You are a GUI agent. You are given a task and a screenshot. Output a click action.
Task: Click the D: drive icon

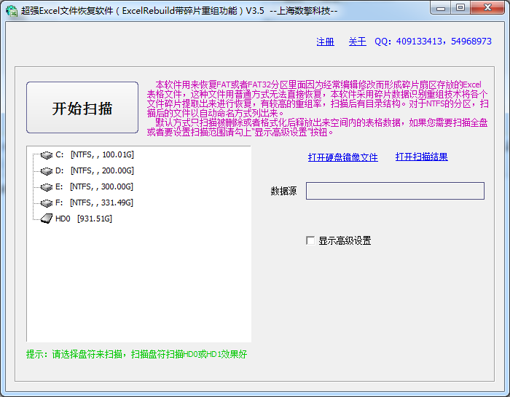(x=47, y=171)
